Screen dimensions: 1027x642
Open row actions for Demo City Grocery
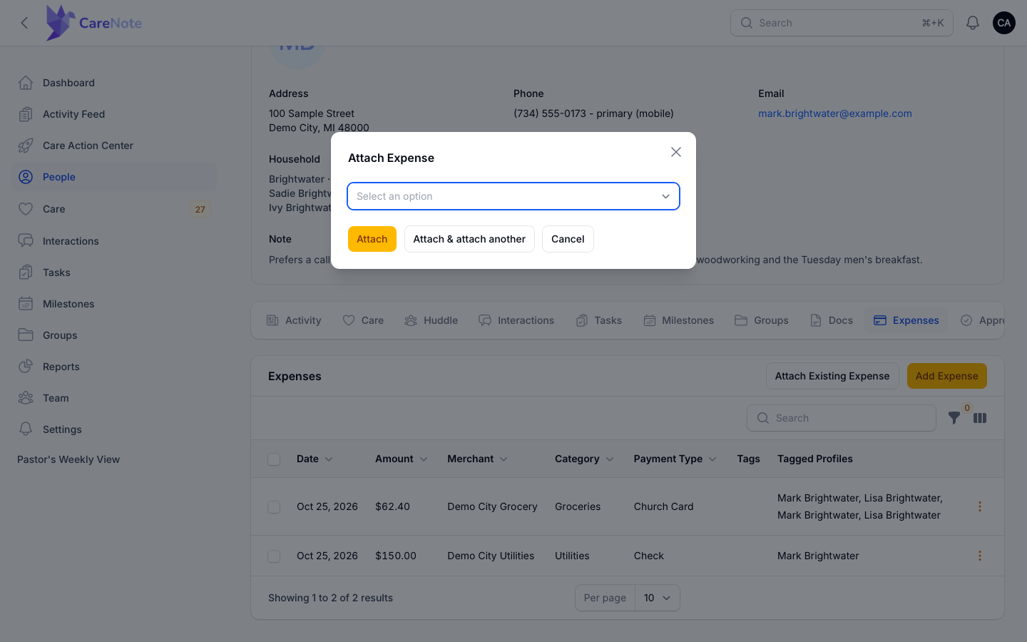point(980,506)
